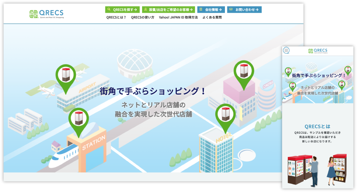This screenshot has width=357, height=192.
Task: Click 'ネットとリアル店舗の' desktop subtitle line
Action: pos(154,105)
